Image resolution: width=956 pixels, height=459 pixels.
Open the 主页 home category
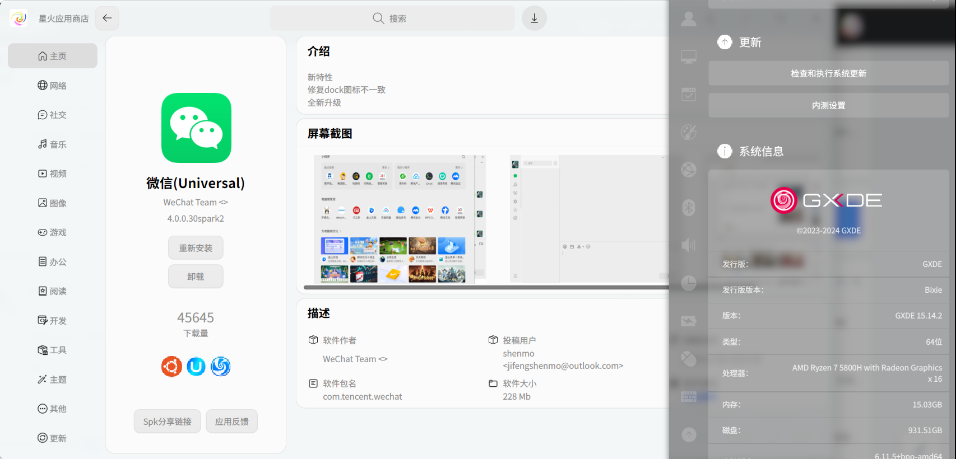pyautogui.click(x=53, y=56)
